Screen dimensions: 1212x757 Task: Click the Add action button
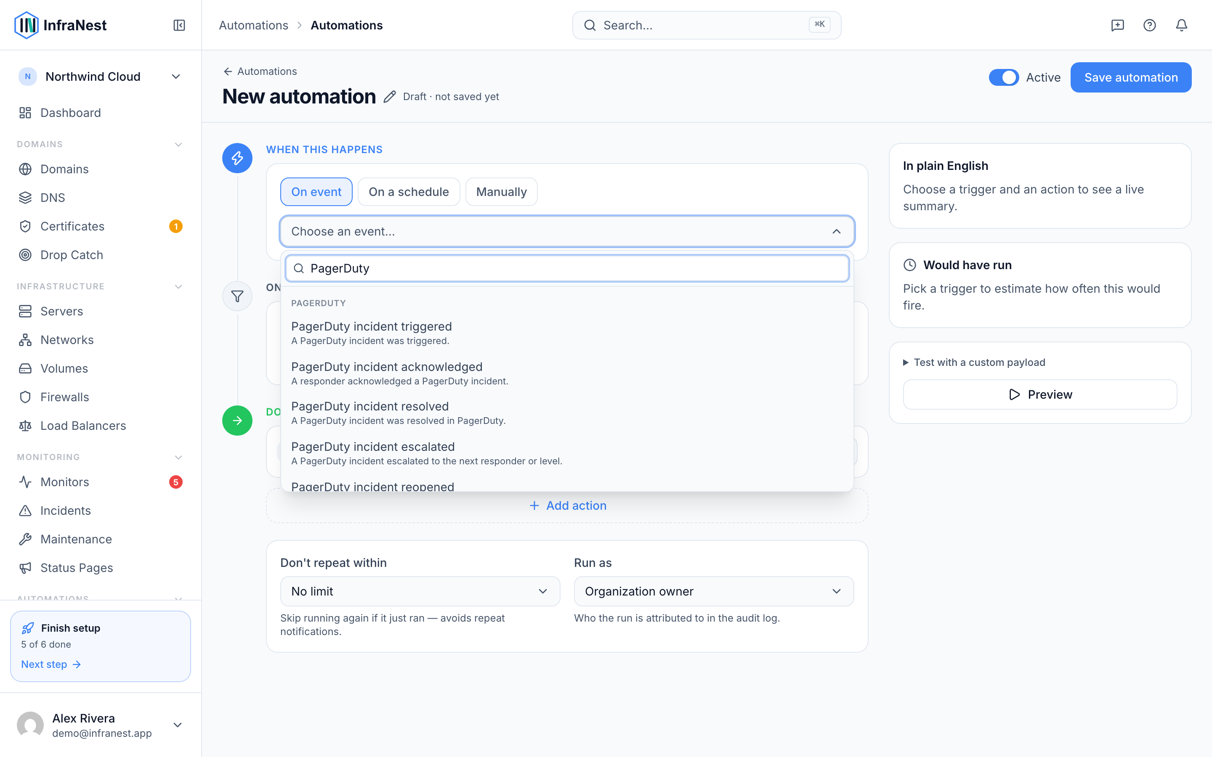567,506
